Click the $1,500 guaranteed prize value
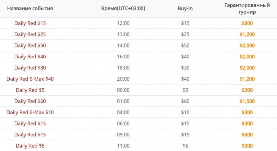The height and width of the screenshot is (151, 277). [247, 101]
